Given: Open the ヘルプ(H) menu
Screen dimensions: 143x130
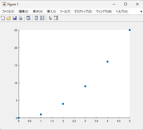Looking at the screenshot, I should click(x=122, y=12).
